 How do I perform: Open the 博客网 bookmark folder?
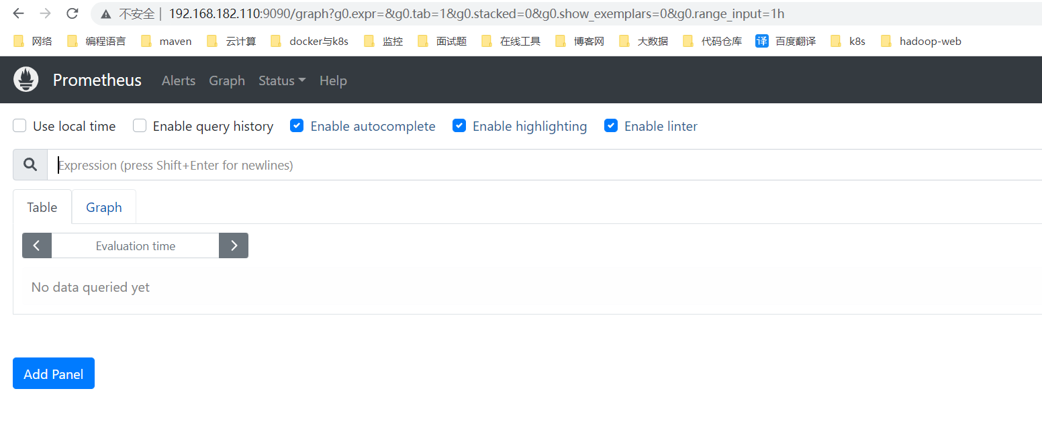580,42
